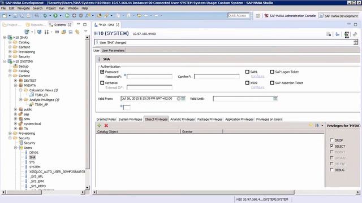Click the Catalog Object column header
The width and height of the screenshot is (362, 203).
pos(138,131)
